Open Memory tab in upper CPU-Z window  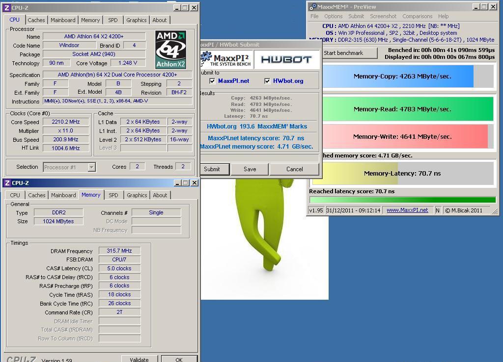click(x=90, y=20)
